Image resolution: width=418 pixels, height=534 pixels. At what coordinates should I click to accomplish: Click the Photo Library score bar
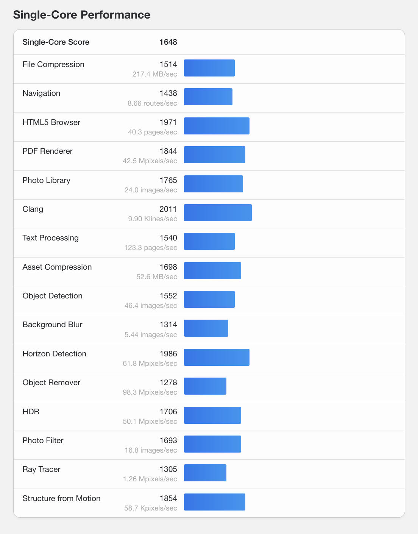click(x=213, y=184)
